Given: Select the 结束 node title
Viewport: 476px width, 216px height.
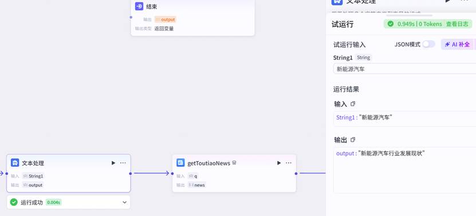Looking at the screenshot, I should [152, 7].
